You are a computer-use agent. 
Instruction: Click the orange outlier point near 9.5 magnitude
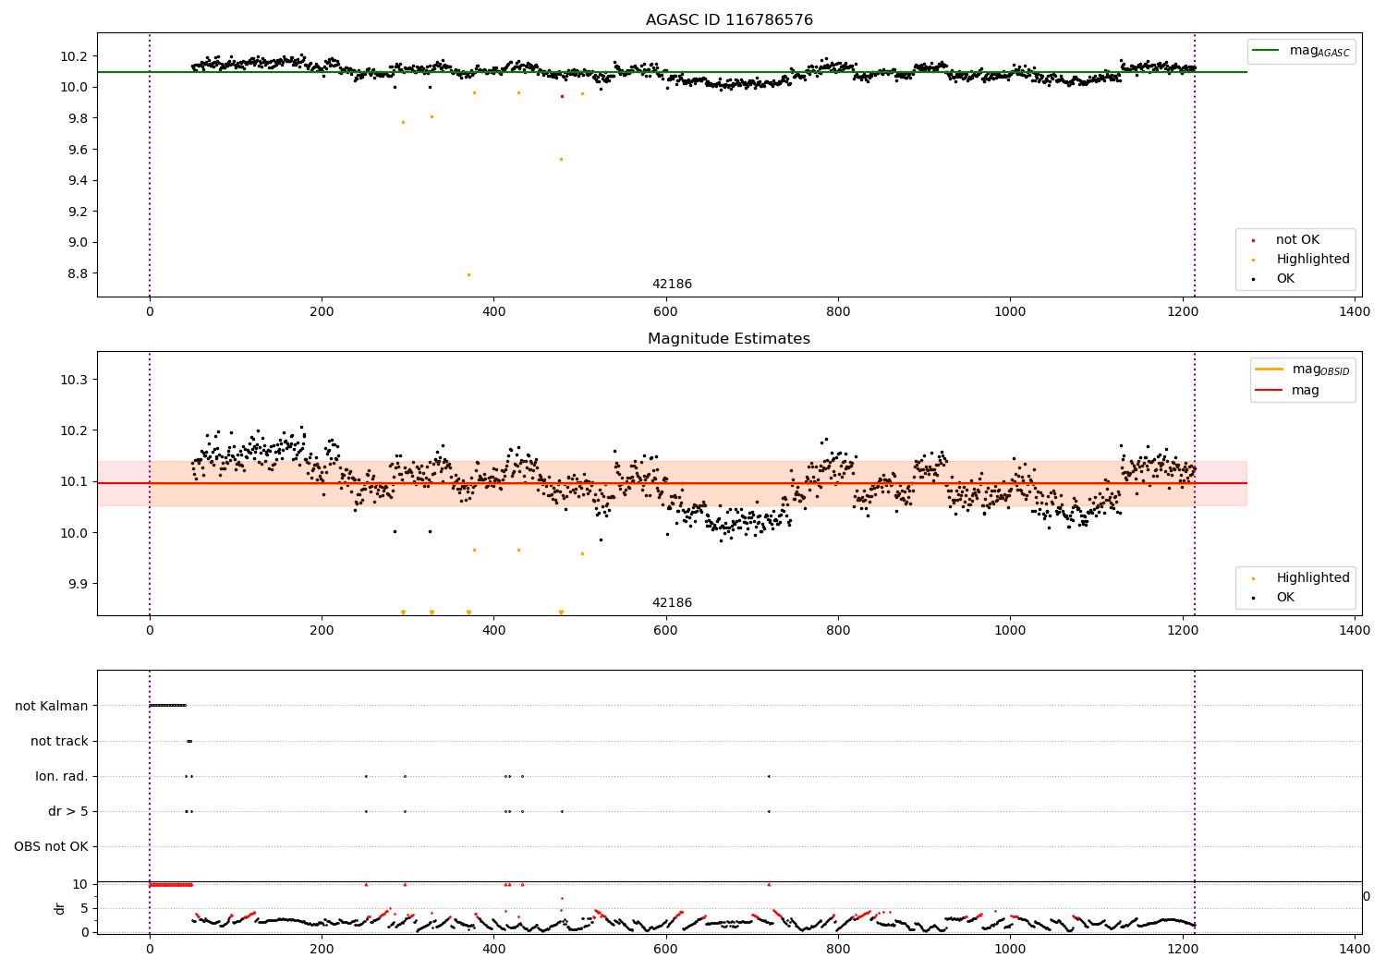coord(560,159)
